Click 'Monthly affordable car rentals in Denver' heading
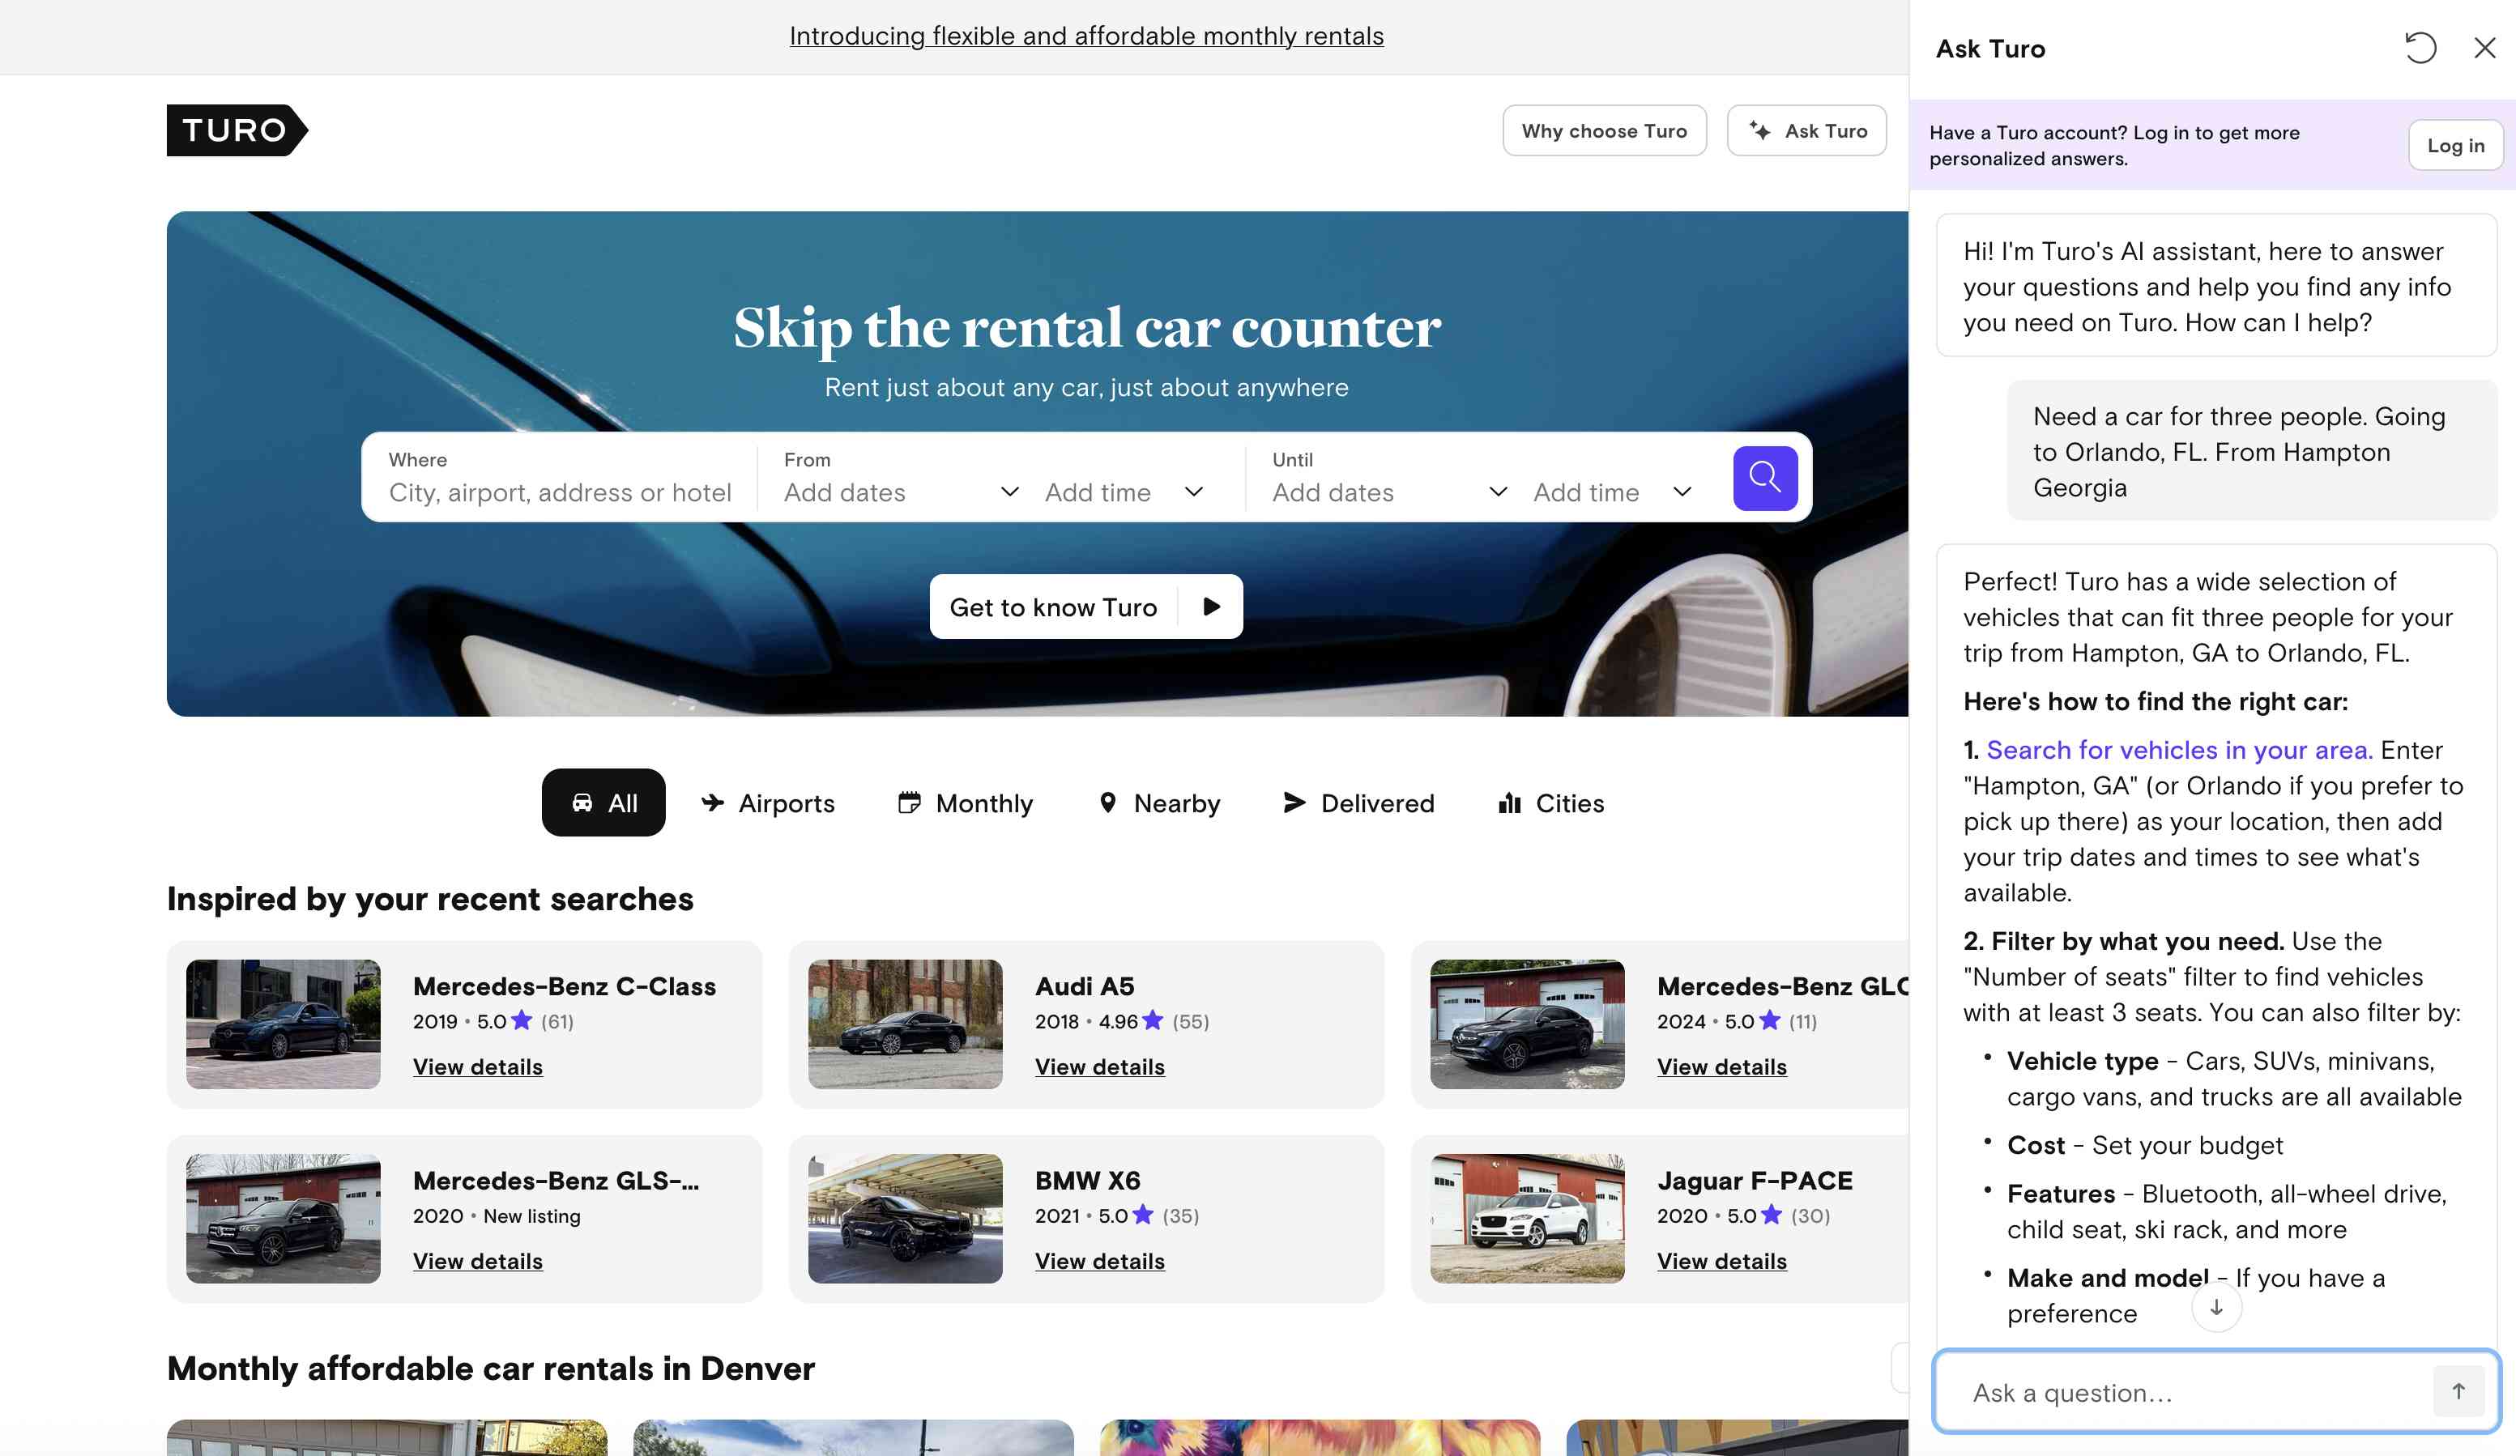The height and width of the screenshot is (1456, 2516). point(491,1369)
